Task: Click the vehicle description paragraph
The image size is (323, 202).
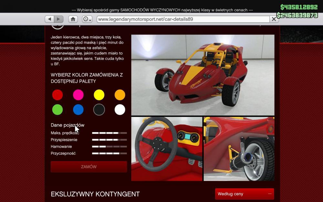Action: pyautogui.click(x=87, y=50)
